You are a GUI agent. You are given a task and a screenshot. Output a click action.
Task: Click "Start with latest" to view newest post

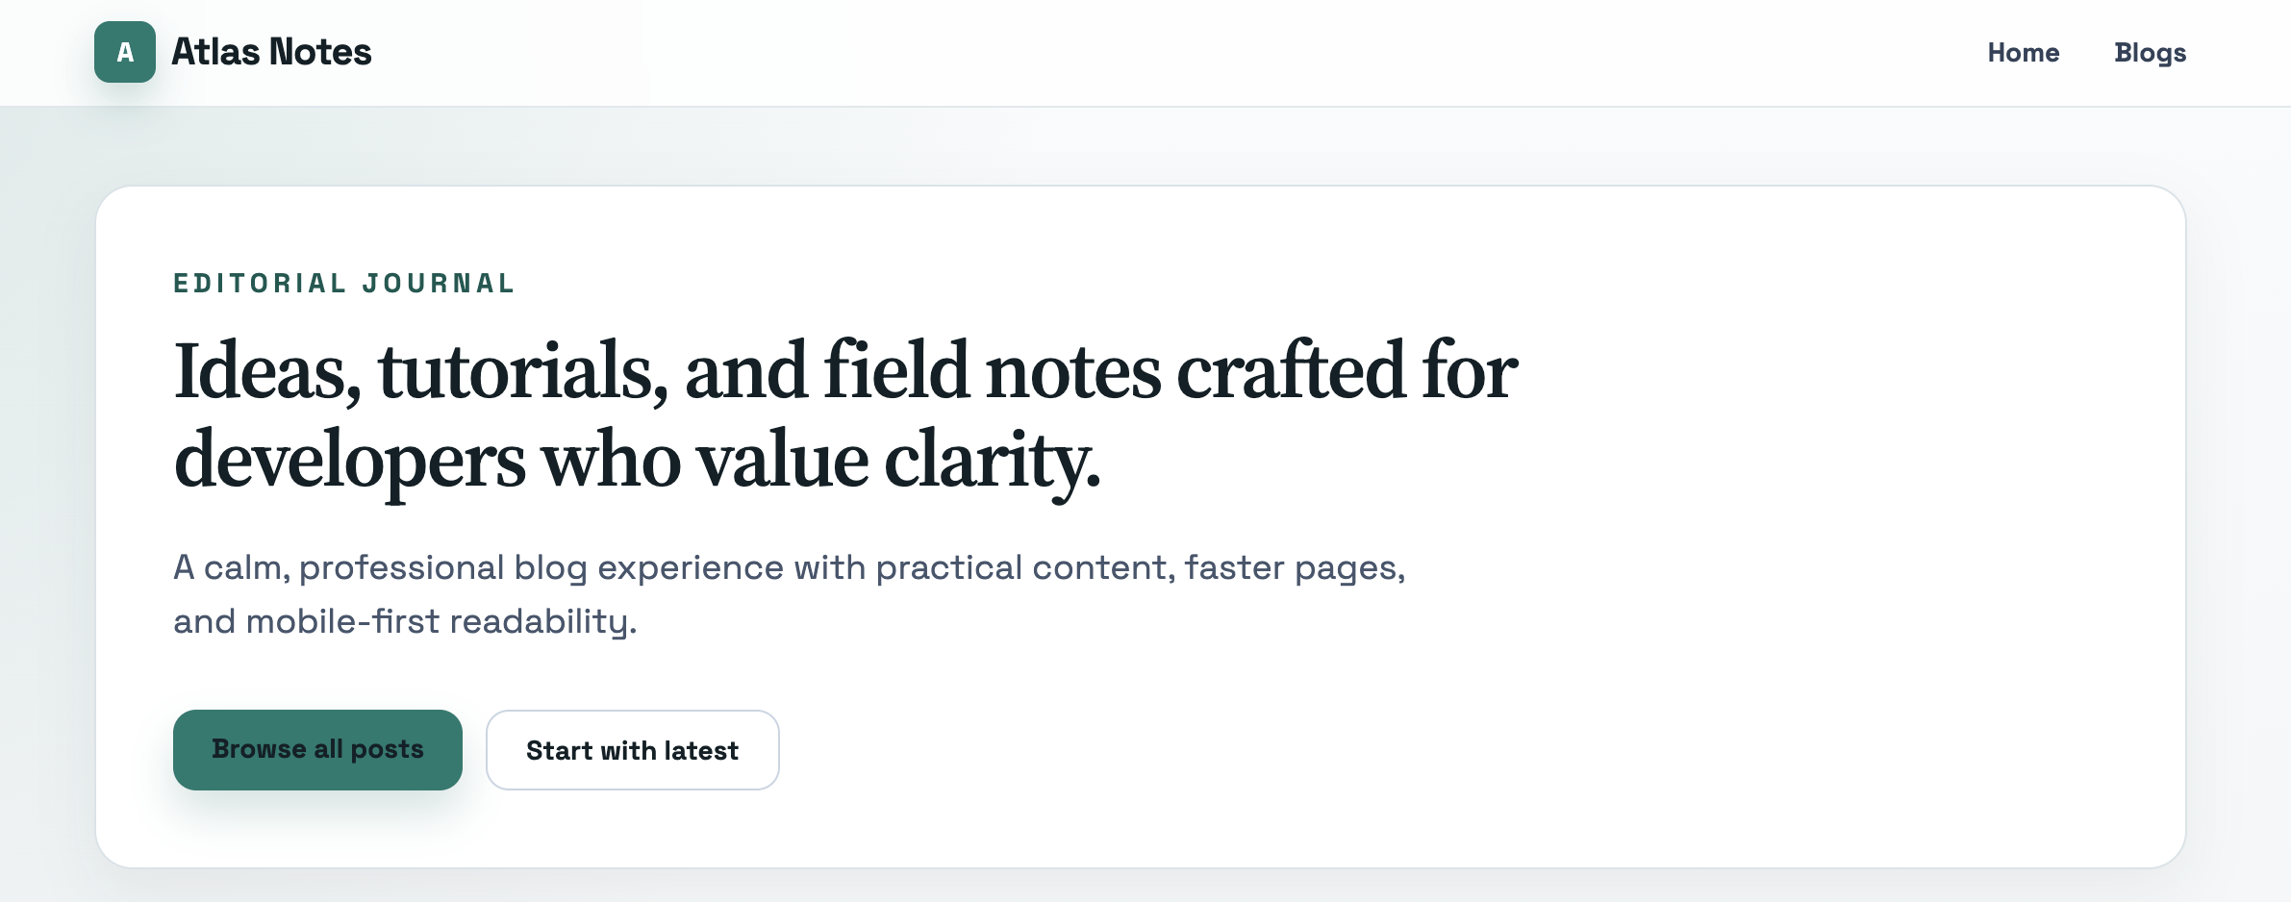click(632, 749)
